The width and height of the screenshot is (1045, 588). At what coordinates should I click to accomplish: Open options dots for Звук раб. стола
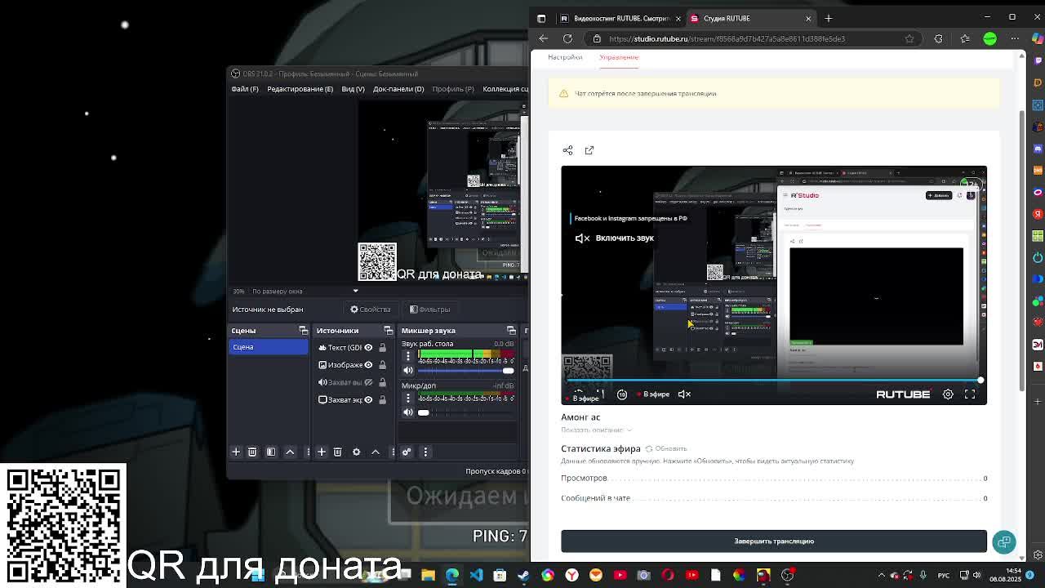pos(408,356)
